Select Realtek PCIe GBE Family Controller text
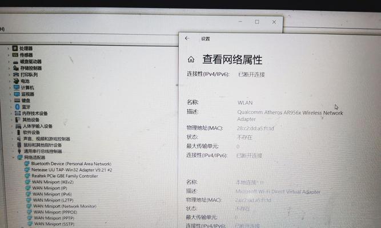Viewport: 381px width, 228px height. click(65, 176)
